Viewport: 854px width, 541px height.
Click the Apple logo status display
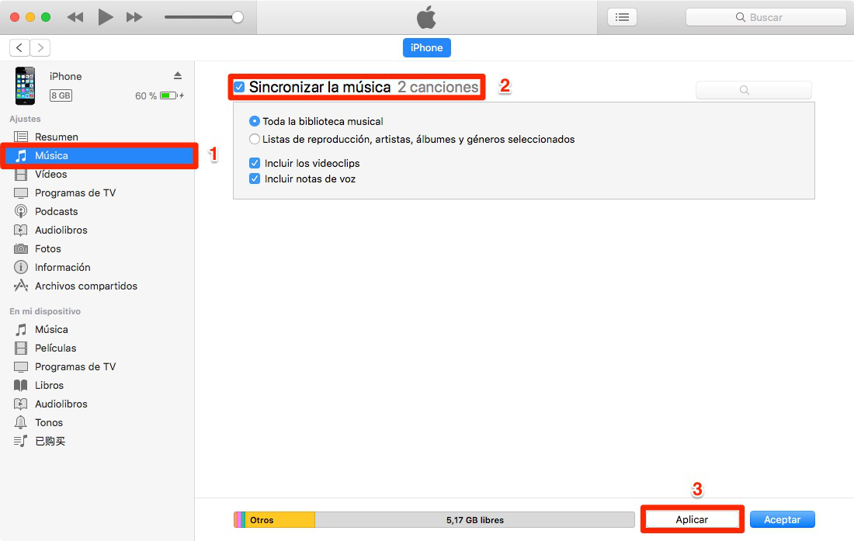[x=426, y=17]
